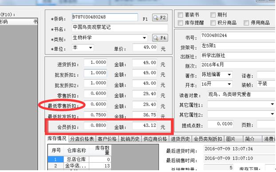Click the 单价 field showing 49.00
This screenshot has height=172, width=276.
click(145, 47)
